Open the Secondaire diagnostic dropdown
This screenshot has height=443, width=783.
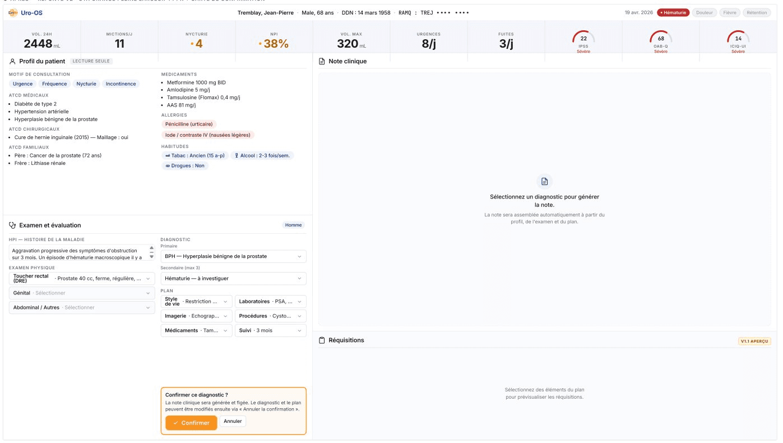click(x=233, y=278)
